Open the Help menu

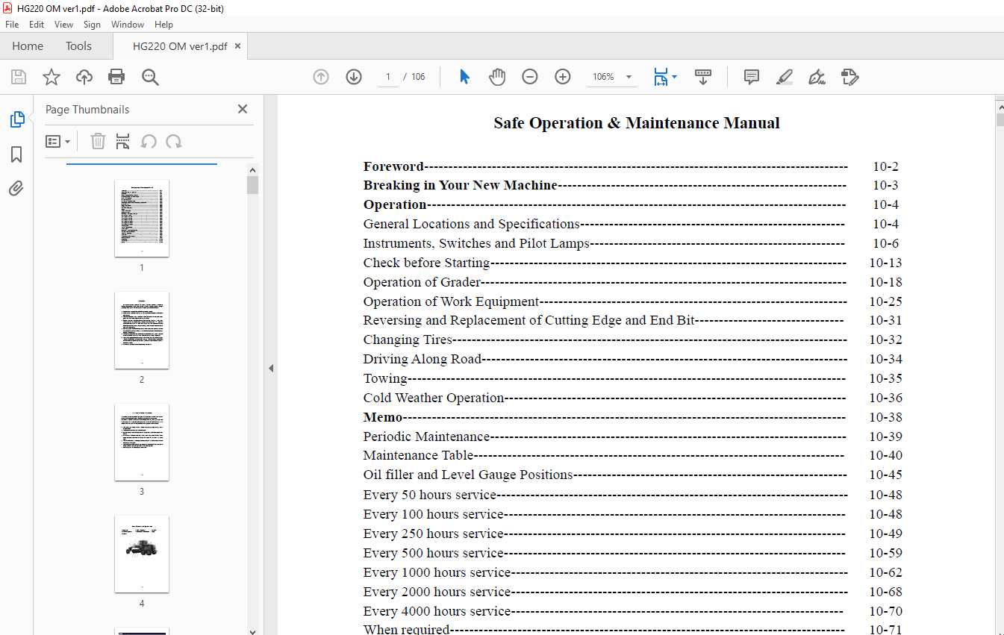tap(163, 25)
